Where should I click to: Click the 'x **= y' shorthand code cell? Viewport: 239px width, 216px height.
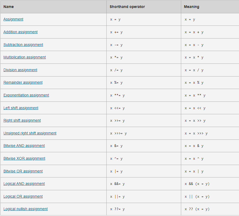[117, 95]
